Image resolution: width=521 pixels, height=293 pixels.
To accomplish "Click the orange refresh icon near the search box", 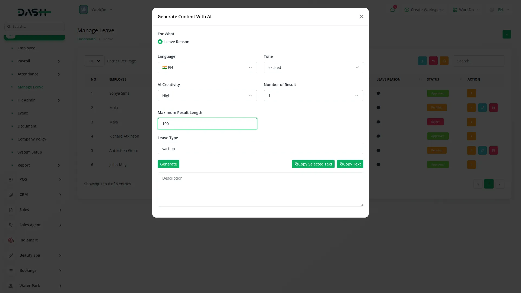I will pos(444,61).
